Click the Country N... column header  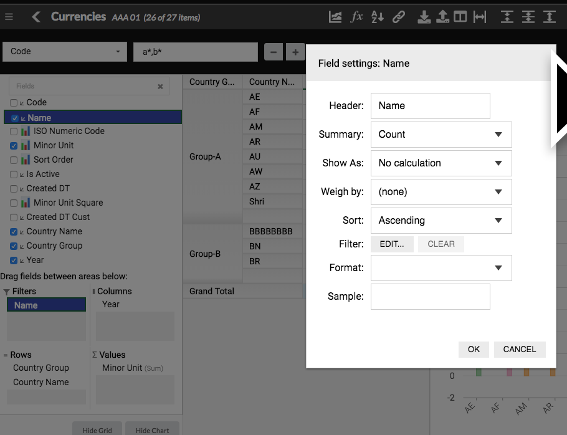272,82
